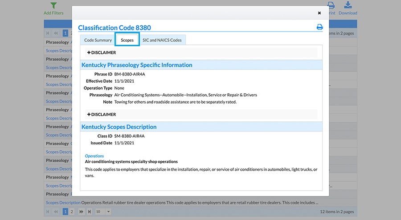Go to page 2 in bottom pager
Image resolution: width=401 pixels, height=220 pixels.
coord(72,212)
